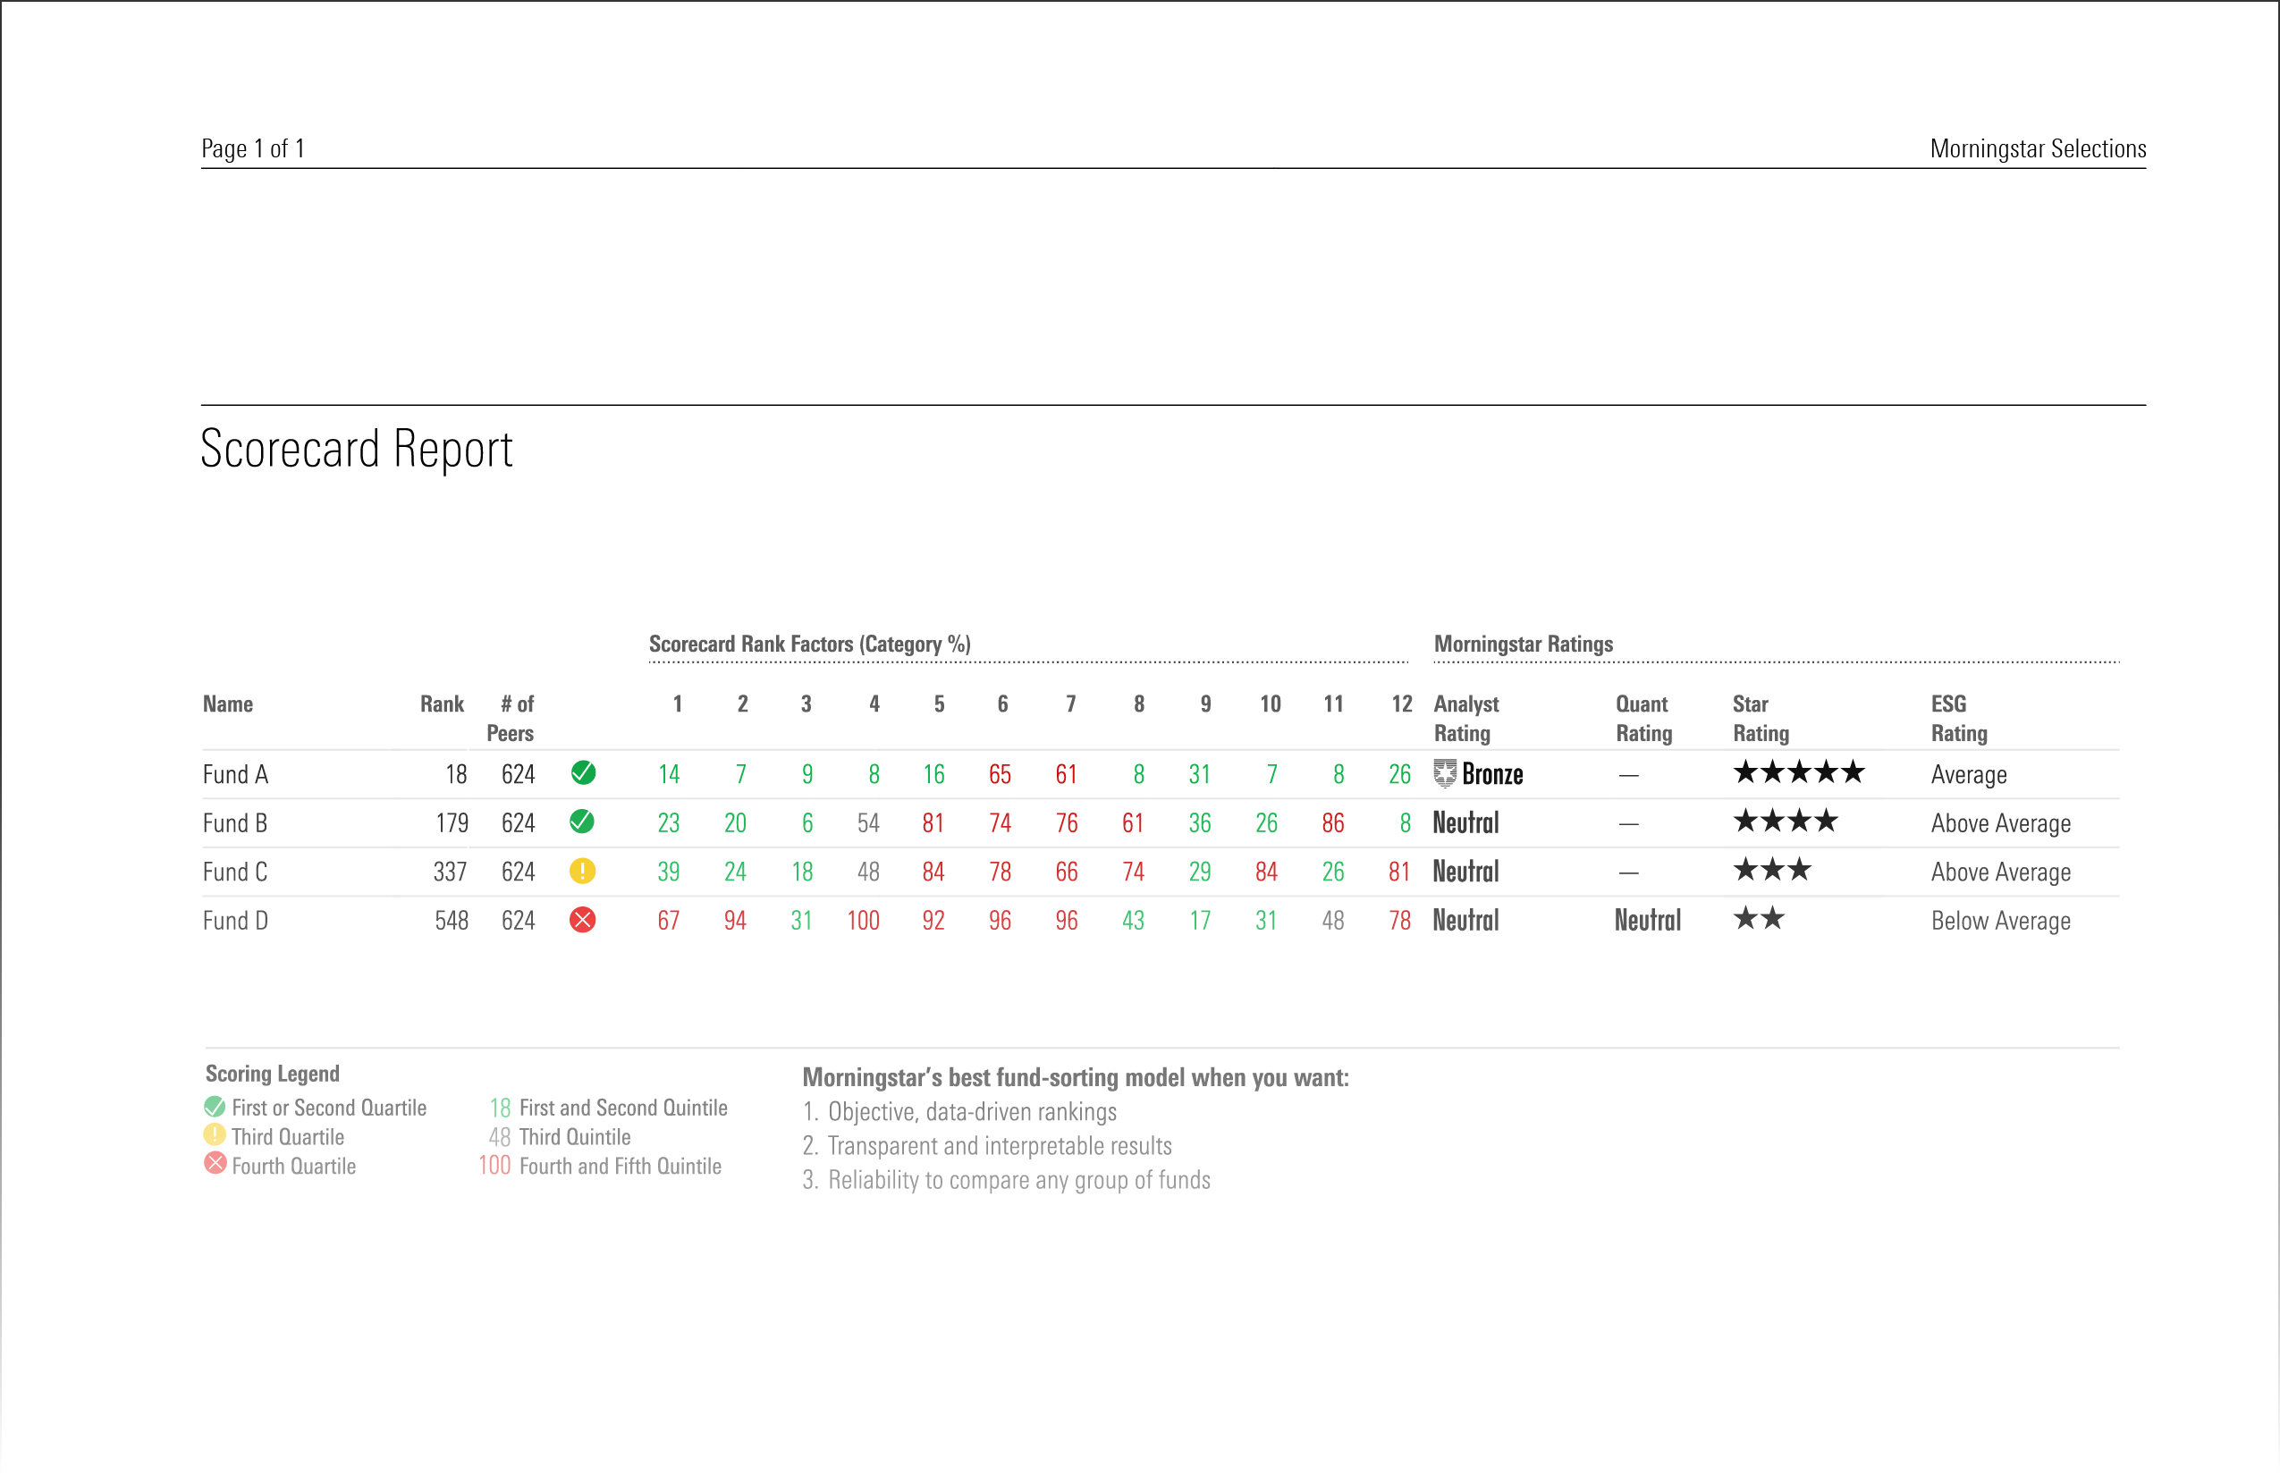
Task: Click the legend red Fourth Quartile icon
Action: [215, 1164]
